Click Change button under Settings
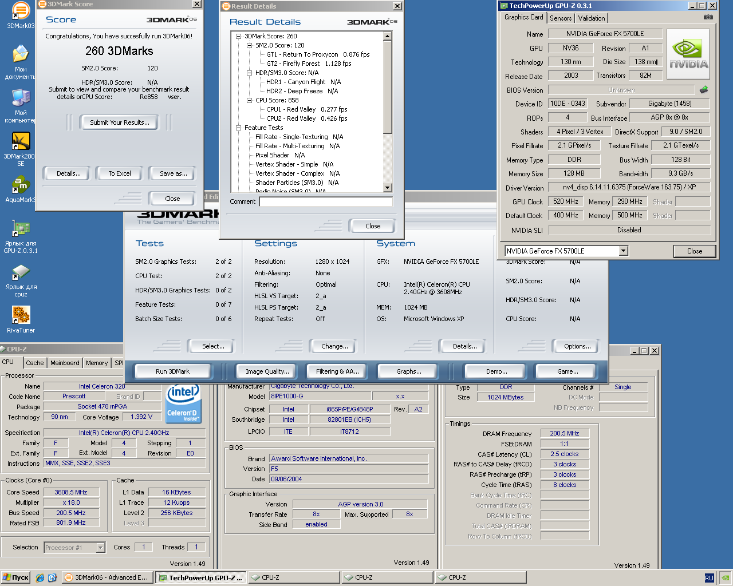 coord(334,346)
